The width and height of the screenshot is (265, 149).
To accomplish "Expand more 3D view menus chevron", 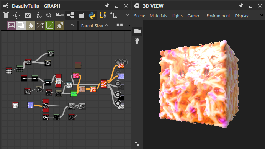I will pyautogui.click(x=262, y=15).
